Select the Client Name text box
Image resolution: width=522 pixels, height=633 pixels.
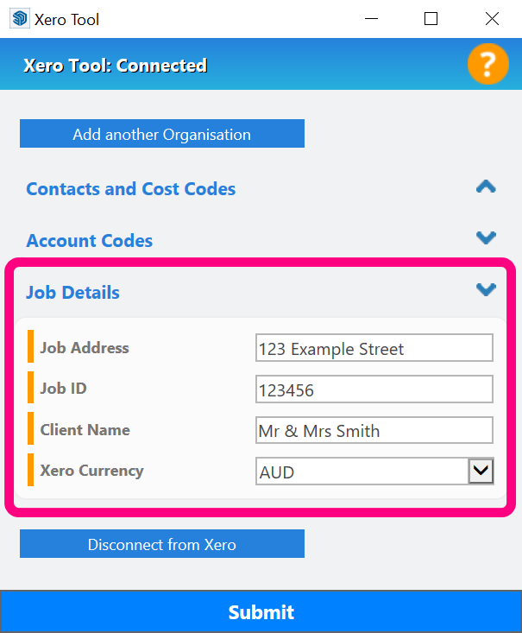(x=374, y=430)
